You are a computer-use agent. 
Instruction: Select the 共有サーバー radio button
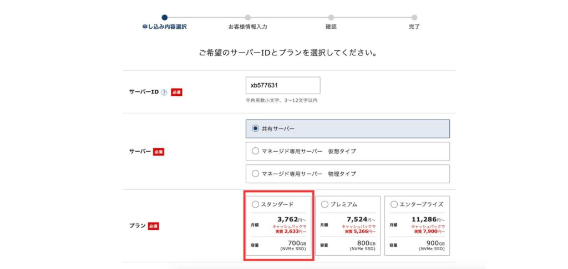coord(255,128)
